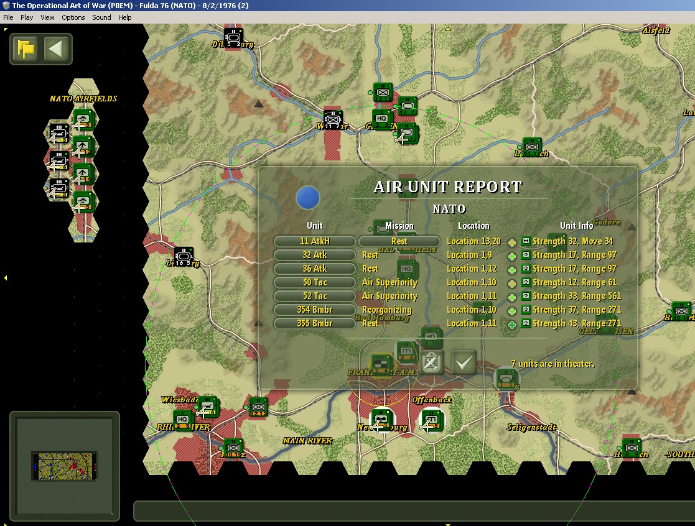Select black airfield helicopter unit numbered 4

(59, 162)
